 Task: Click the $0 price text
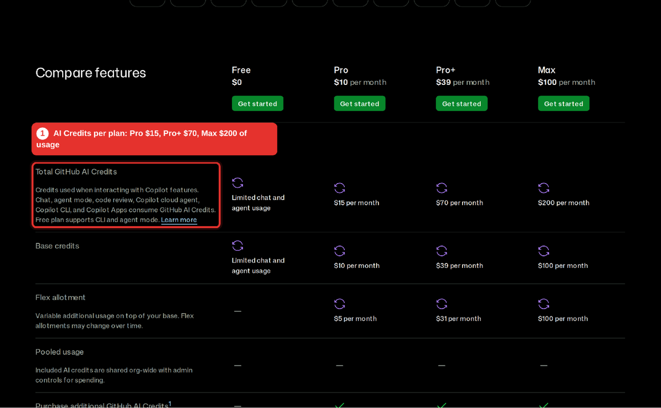(237, 82)
